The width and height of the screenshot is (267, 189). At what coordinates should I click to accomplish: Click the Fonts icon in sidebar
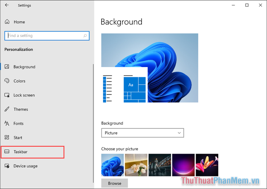pyautogui.click(x=7, y=123)
